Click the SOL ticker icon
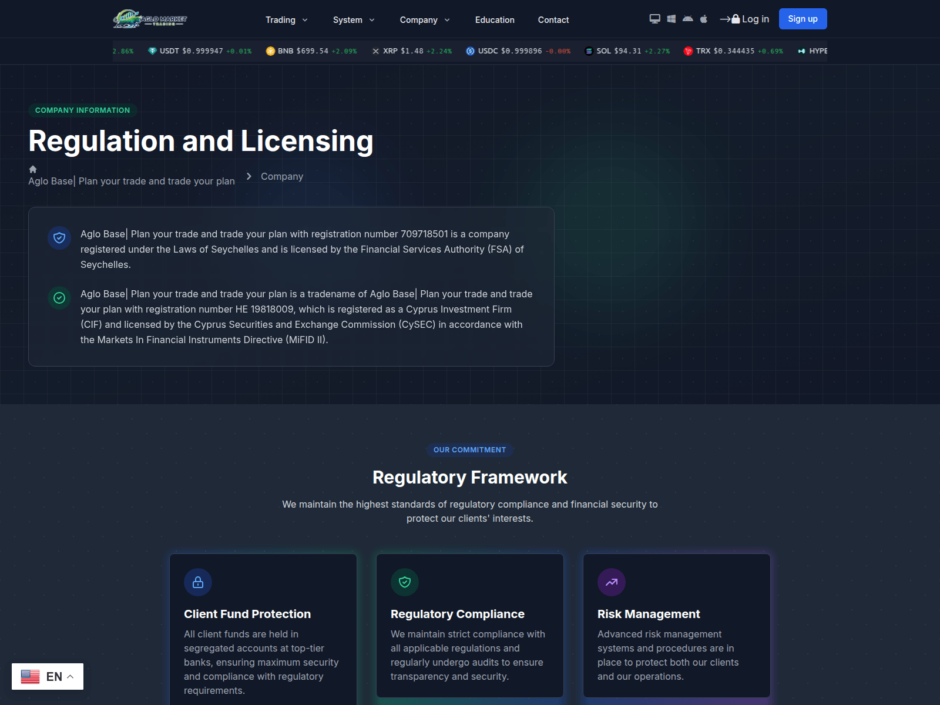 (589, 51)
